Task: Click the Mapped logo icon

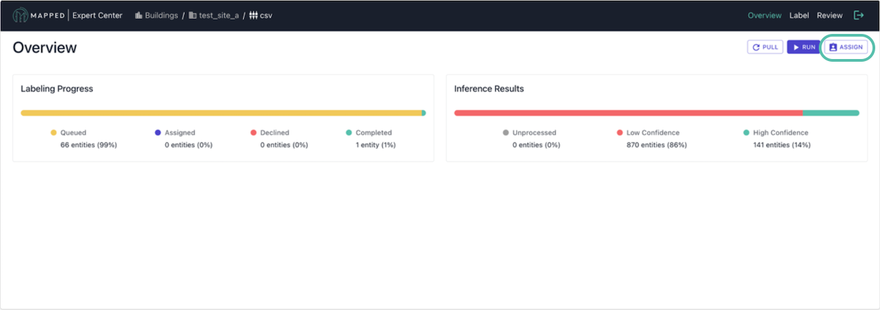Action: point(20,15)
